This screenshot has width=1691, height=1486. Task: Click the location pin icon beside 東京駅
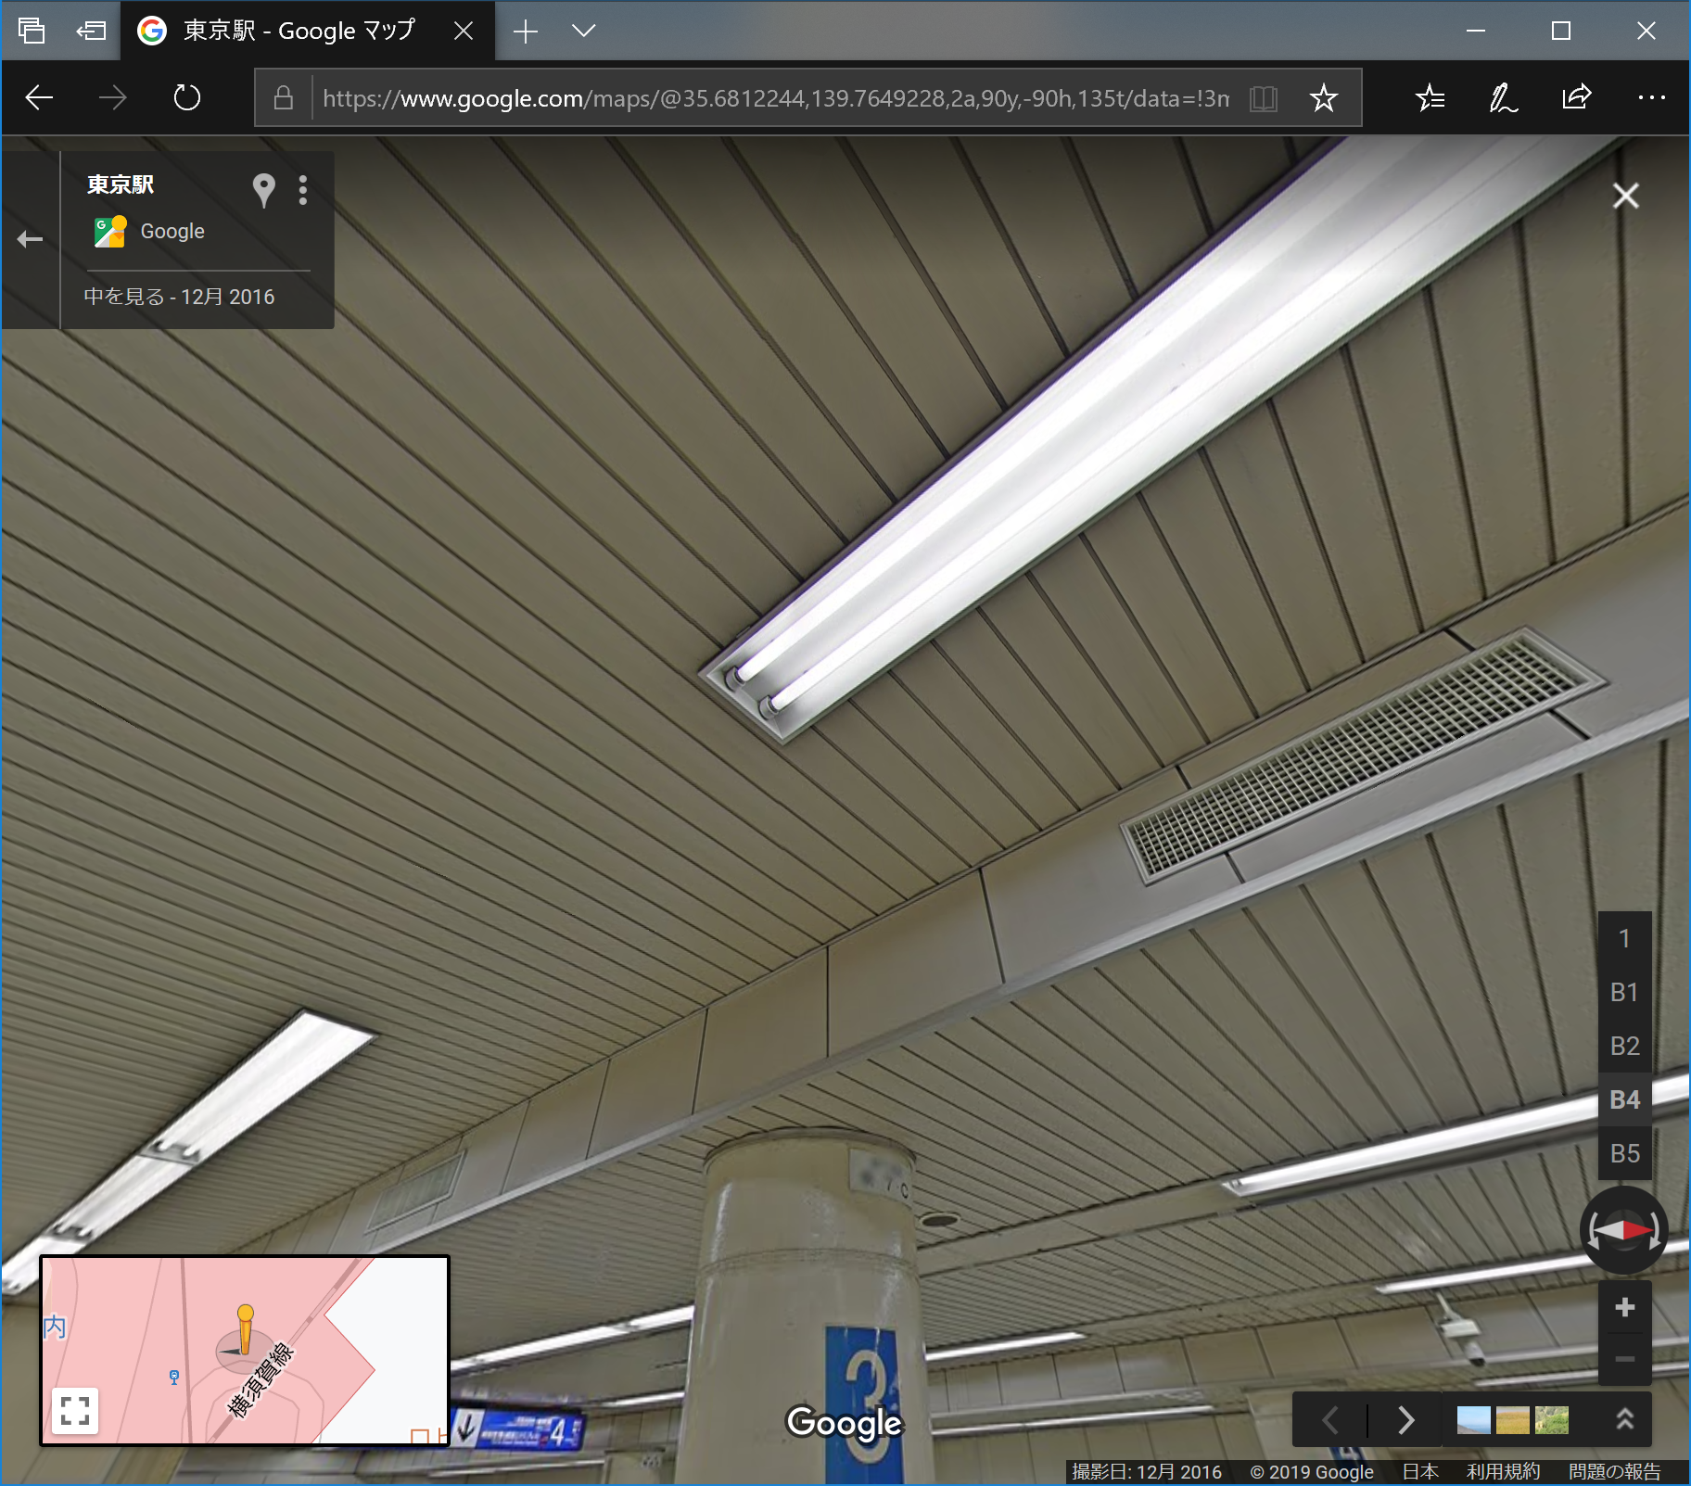263,191
